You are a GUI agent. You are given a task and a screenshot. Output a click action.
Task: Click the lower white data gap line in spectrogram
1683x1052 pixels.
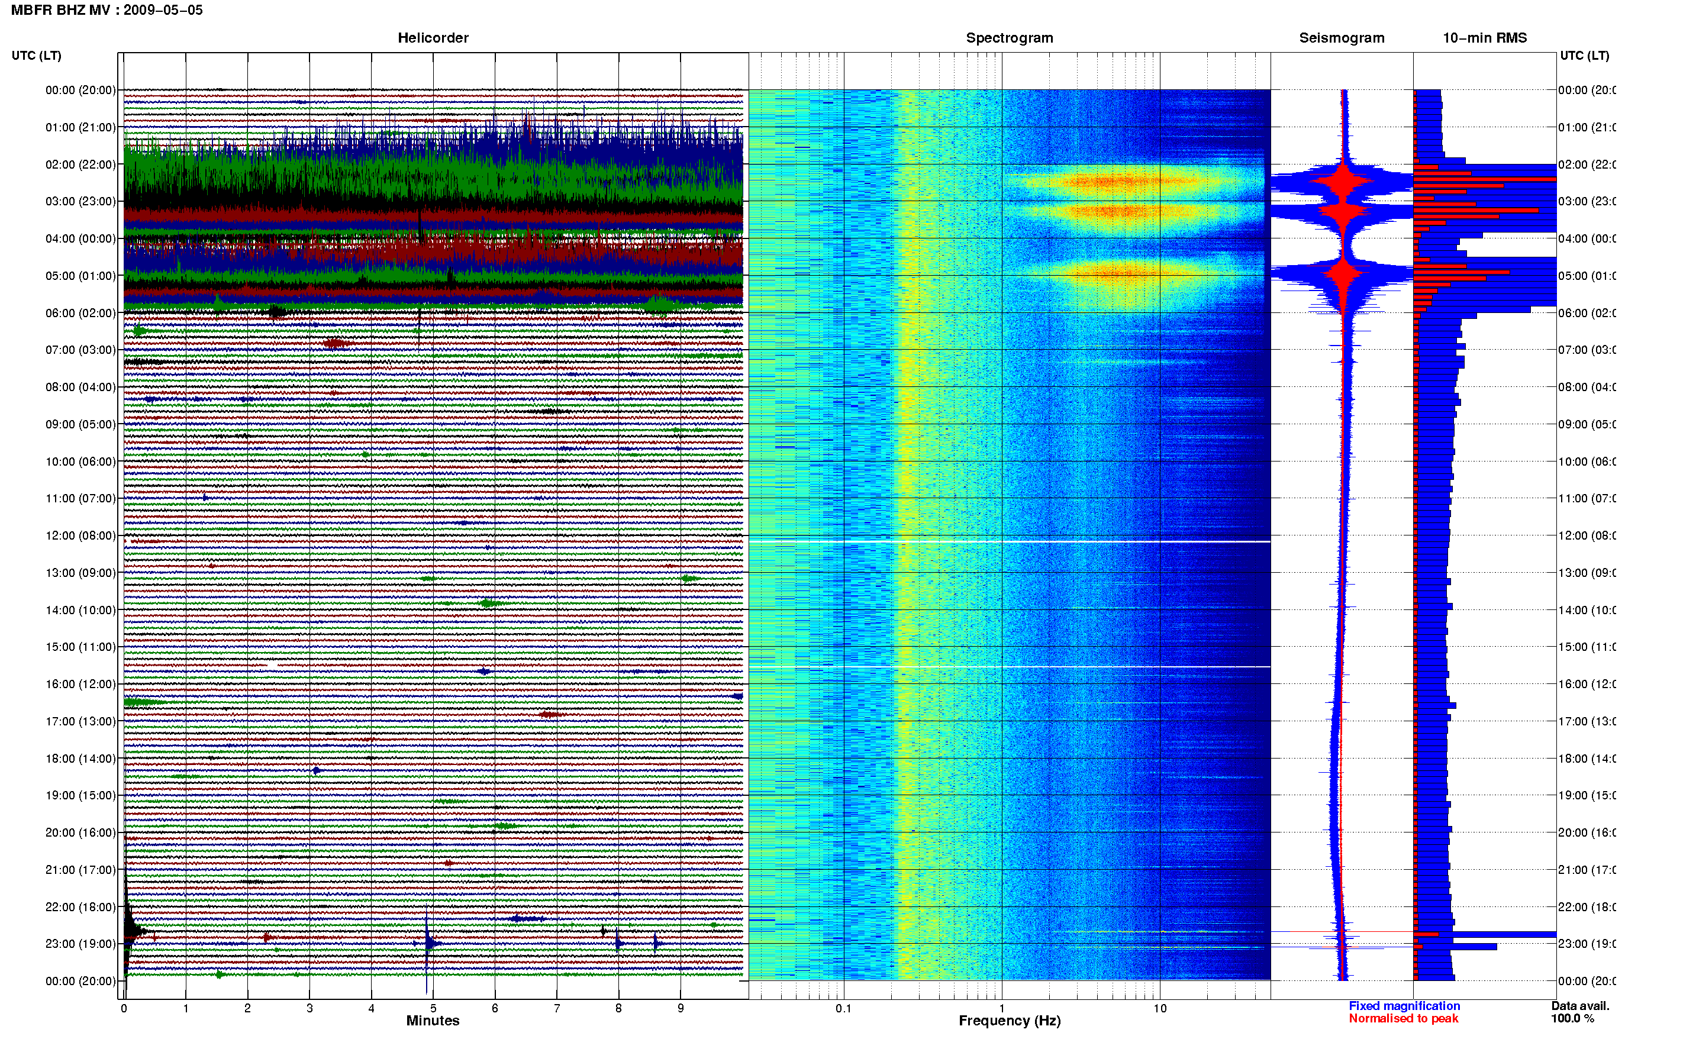(x=1010, y=667)
